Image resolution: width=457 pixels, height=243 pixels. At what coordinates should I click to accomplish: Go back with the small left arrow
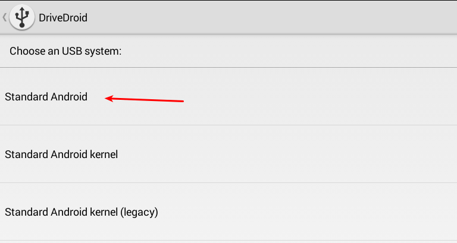pyautogui.click(x=5, y=17)
